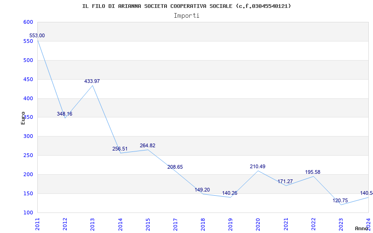
Task: Click the 433.97 peak value label
Action: 92,81
